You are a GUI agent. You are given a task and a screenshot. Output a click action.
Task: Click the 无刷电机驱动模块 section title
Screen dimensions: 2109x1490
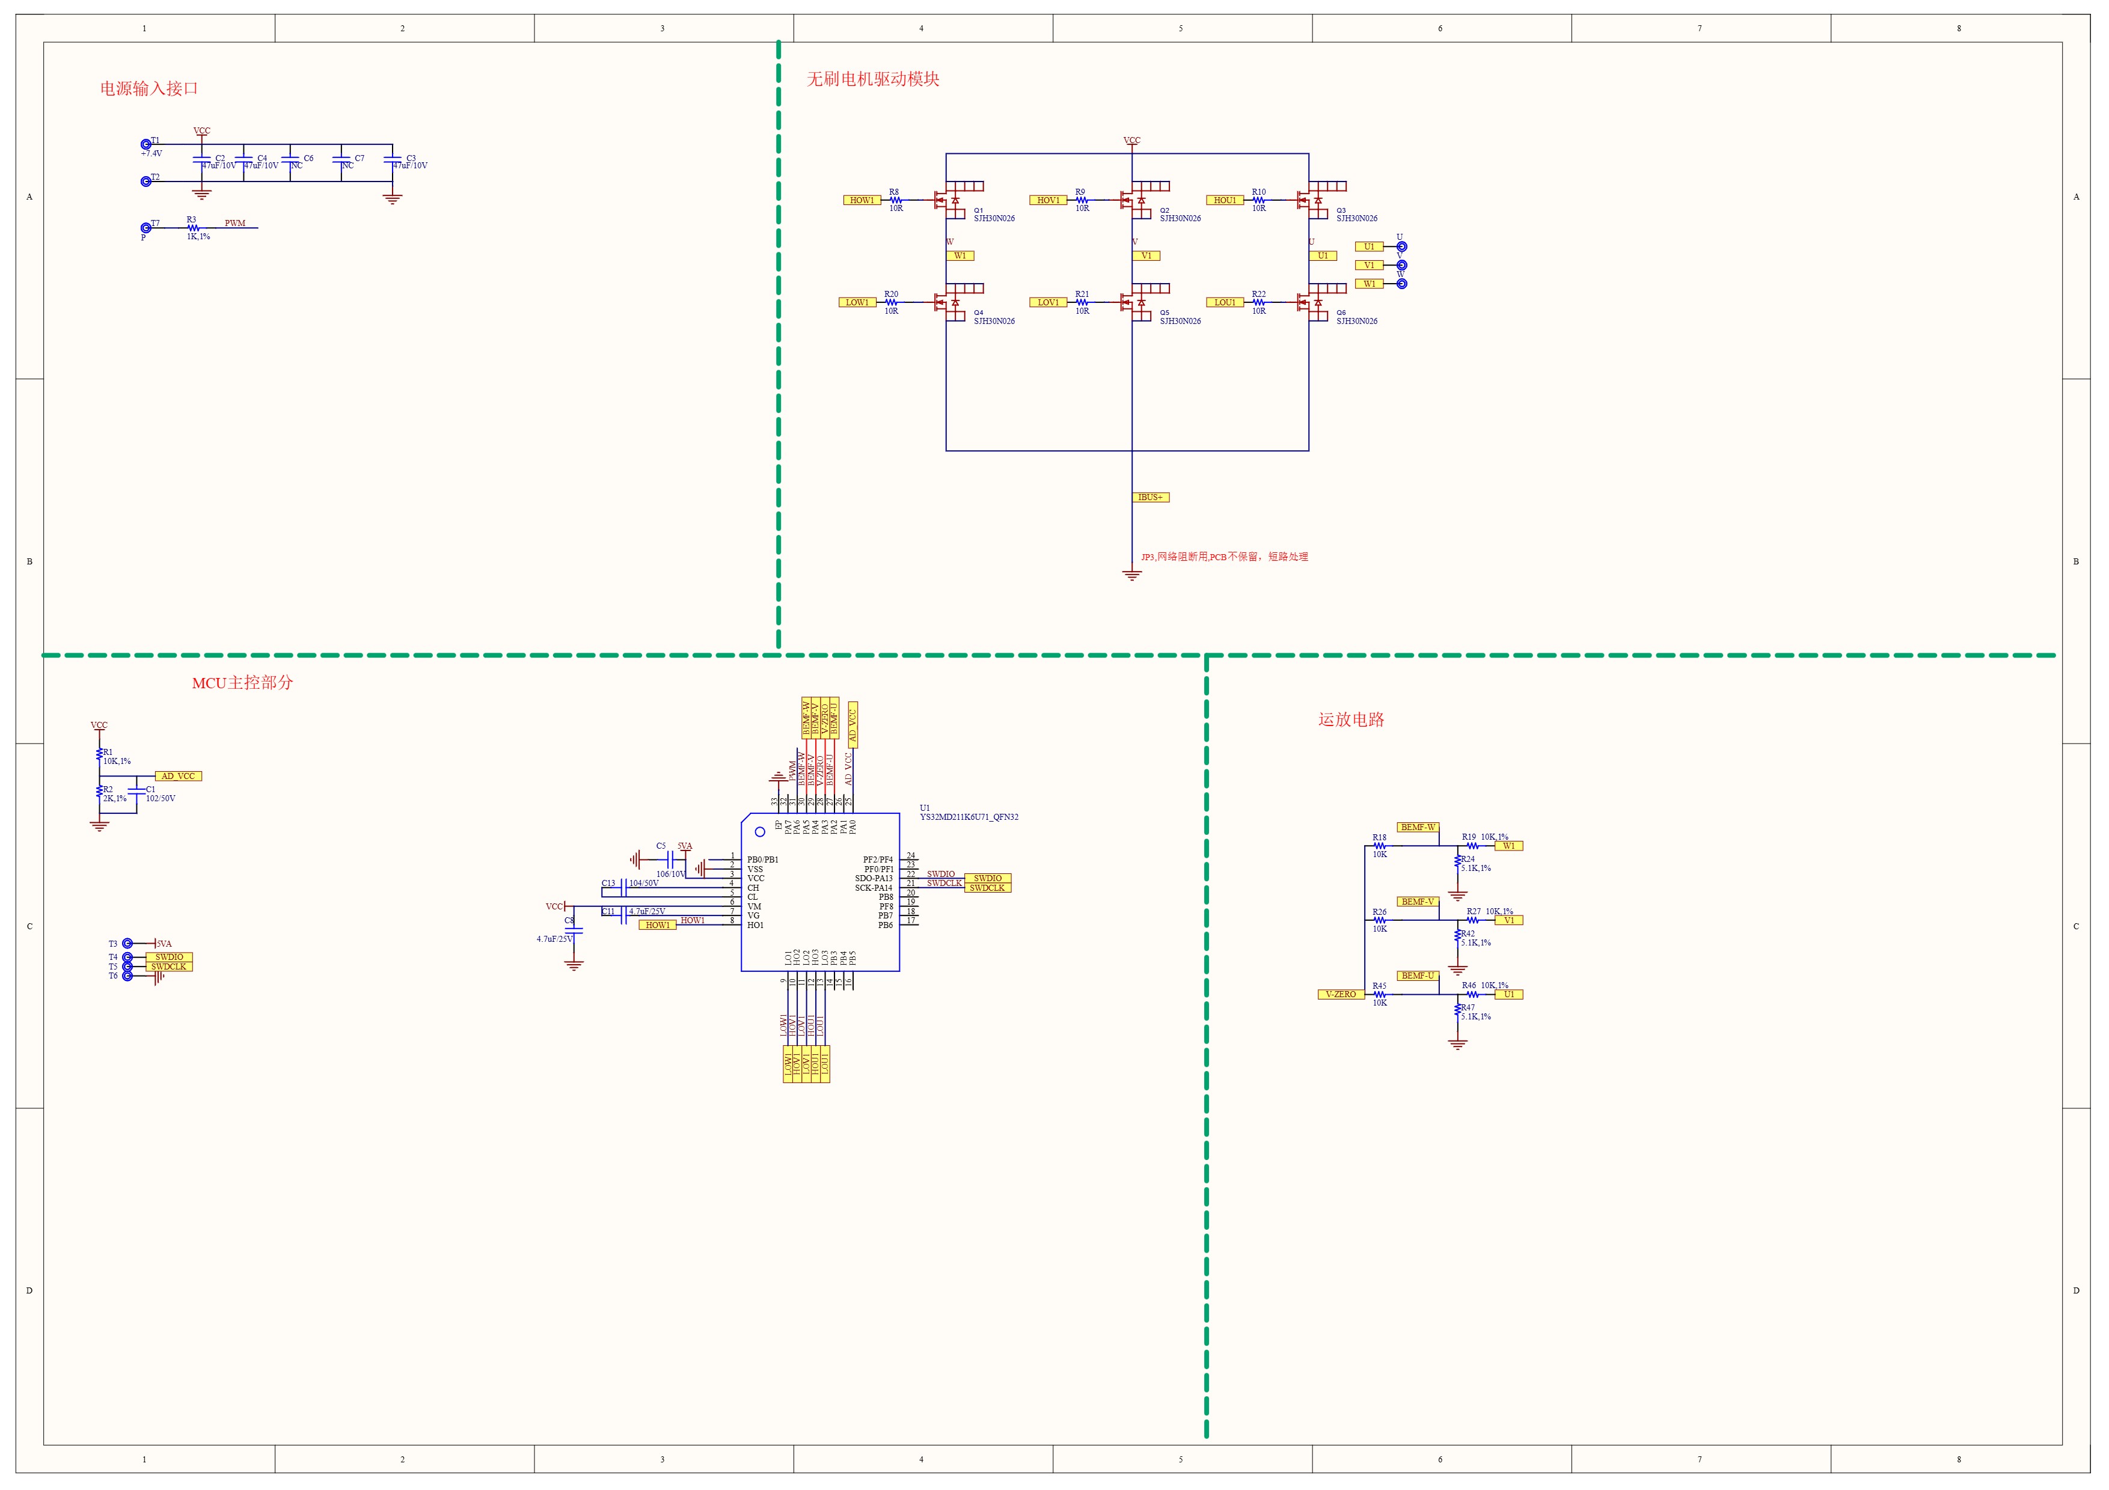(872, 80)
